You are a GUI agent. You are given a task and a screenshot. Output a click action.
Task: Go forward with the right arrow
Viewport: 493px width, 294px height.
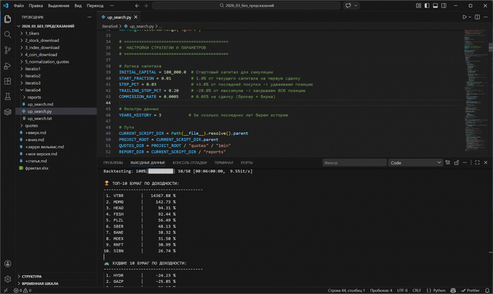(146, 6)
